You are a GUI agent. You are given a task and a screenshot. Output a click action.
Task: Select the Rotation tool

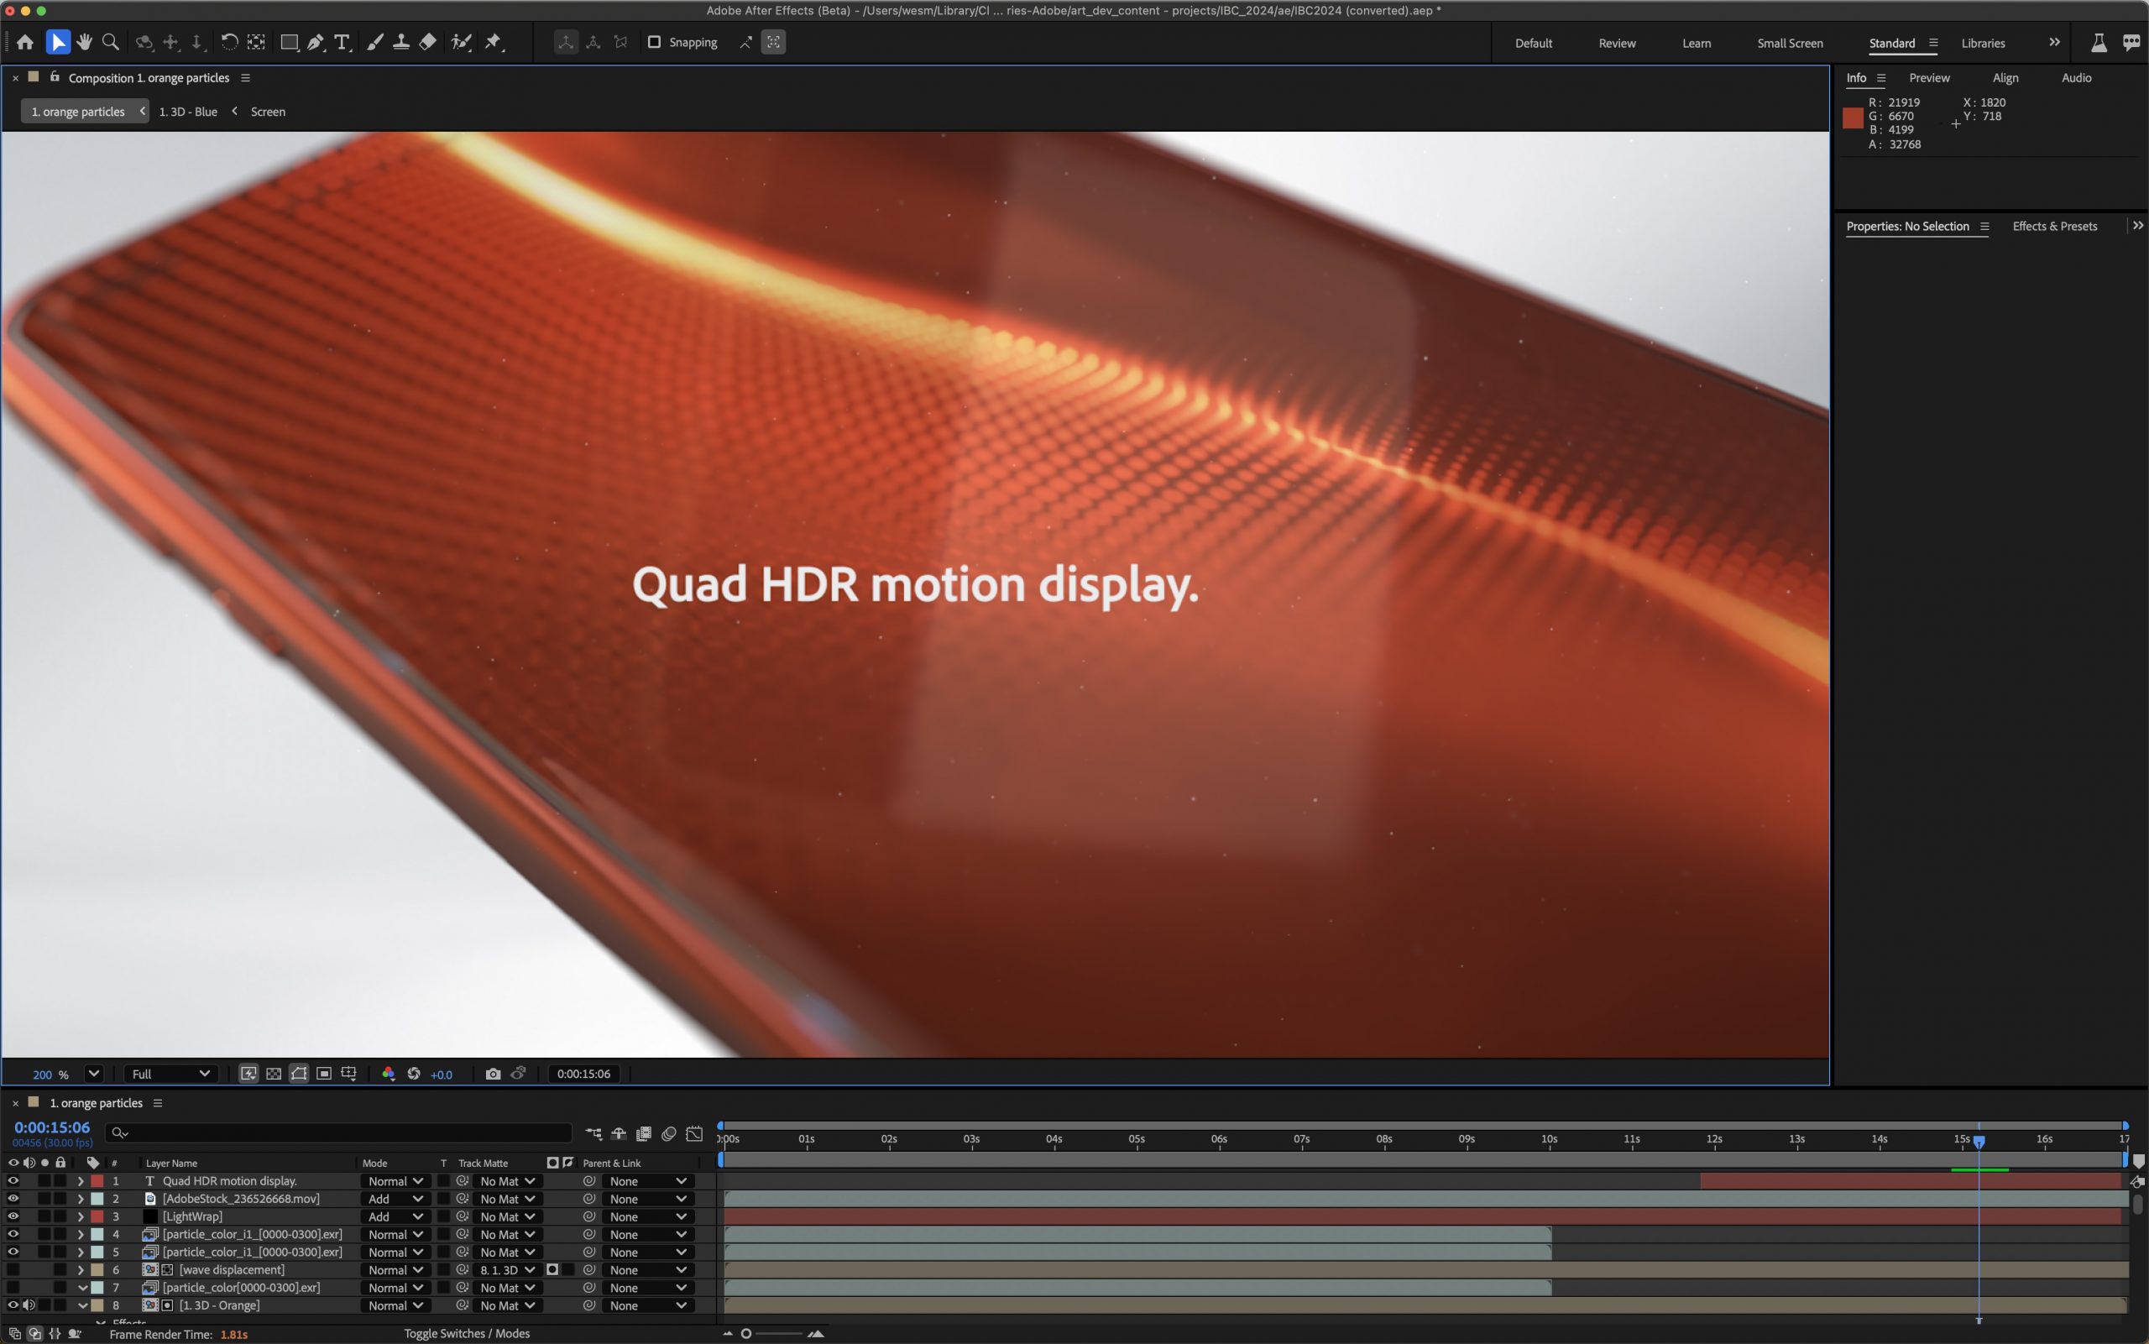coord(229,42)
